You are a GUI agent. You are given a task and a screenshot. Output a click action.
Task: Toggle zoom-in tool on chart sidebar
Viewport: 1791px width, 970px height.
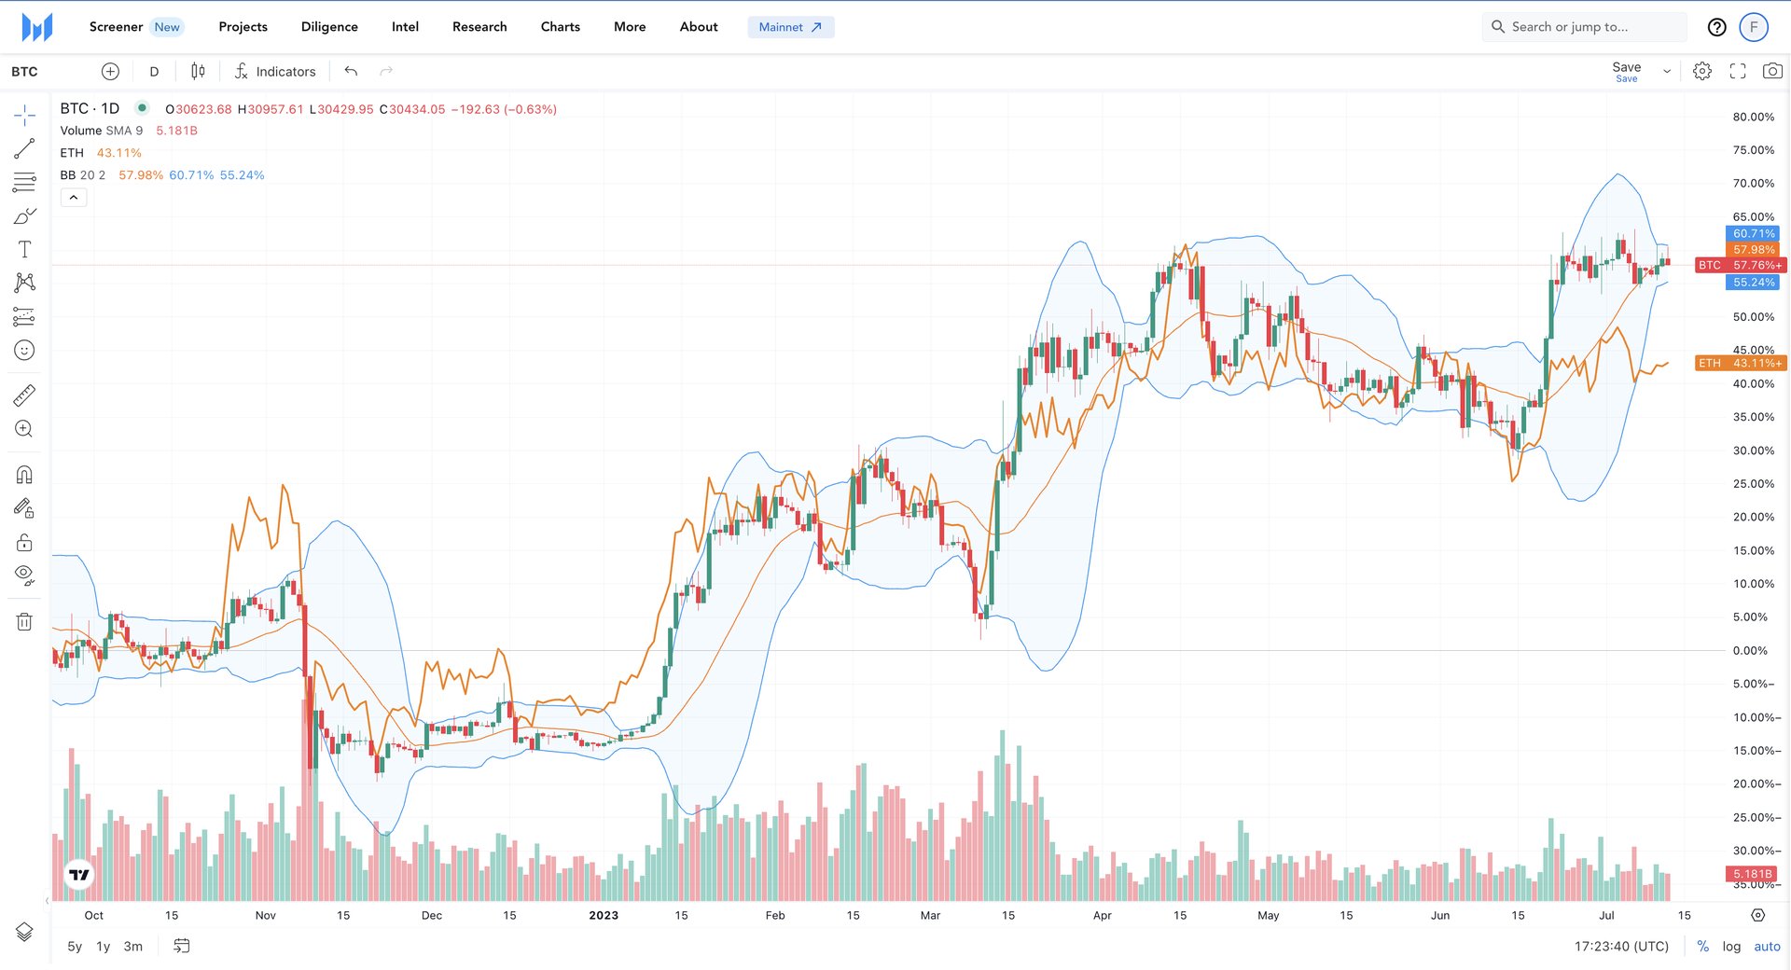[24, 429]
